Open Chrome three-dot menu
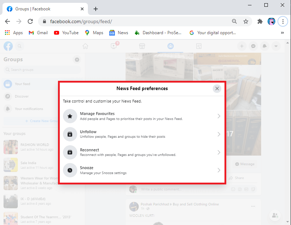Image resolution: width=291 pixels, height=225 pixels. pos(283,21)
